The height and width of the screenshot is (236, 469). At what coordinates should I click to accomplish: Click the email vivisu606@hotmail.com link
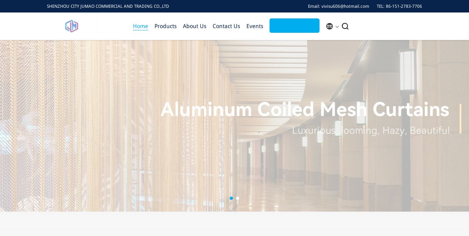coord(345,6)
